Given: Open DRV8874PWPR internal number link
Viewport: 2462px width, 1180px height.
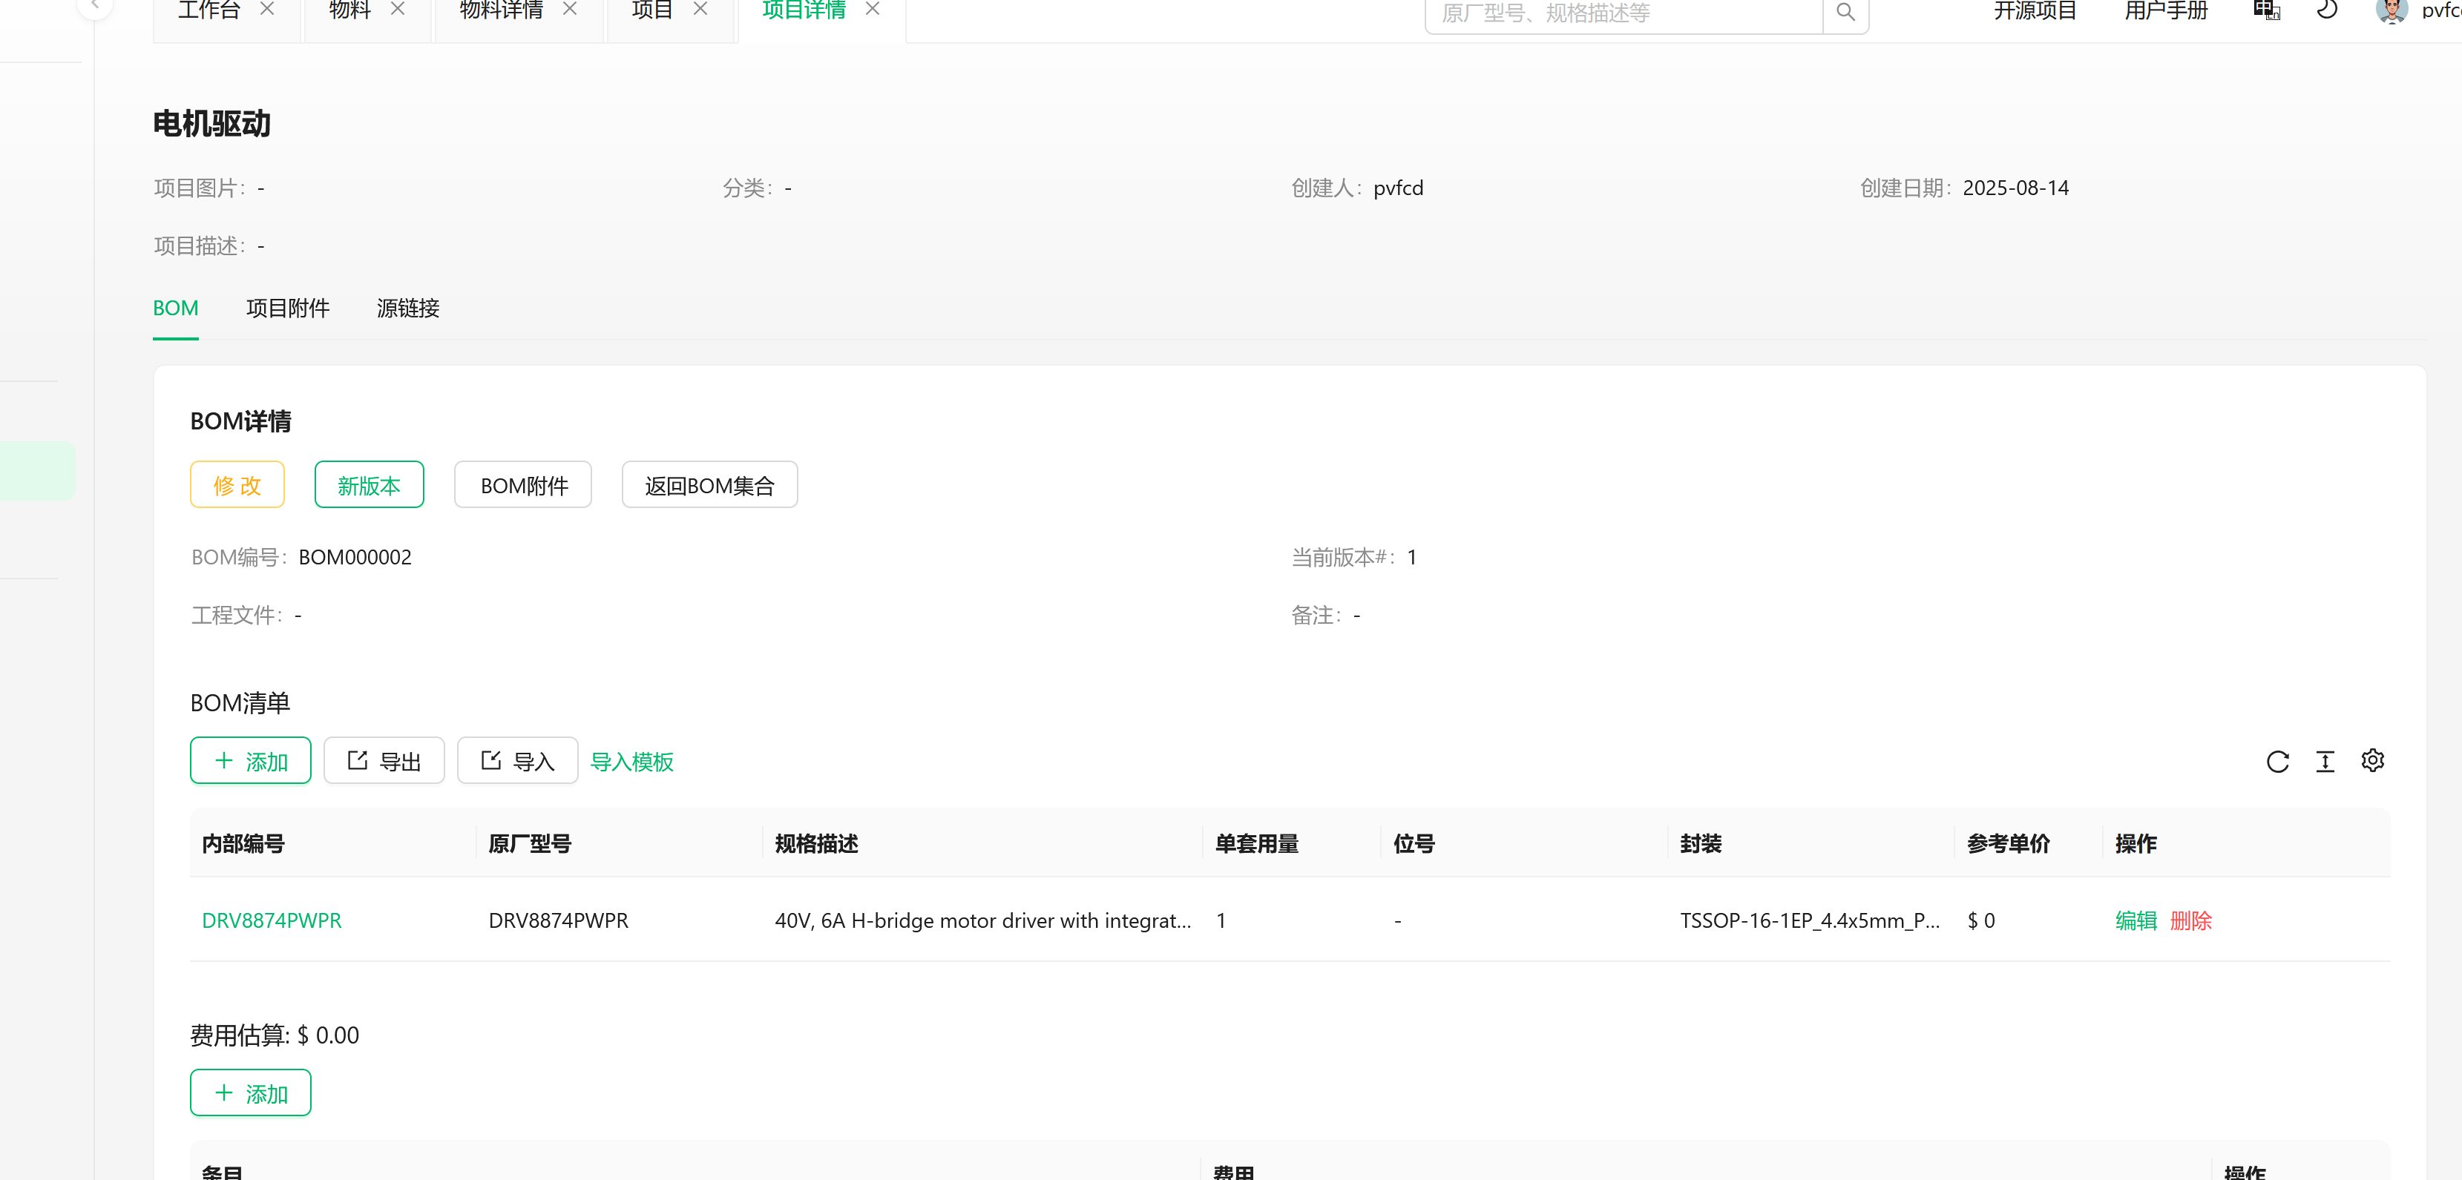Looking at the screenshot, I should (272, 921).
